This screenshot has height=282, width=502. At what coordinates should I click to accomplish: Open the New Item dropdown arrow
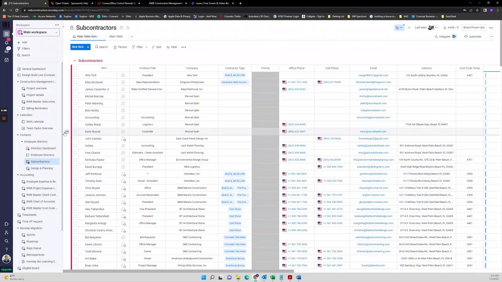point(88,47)
